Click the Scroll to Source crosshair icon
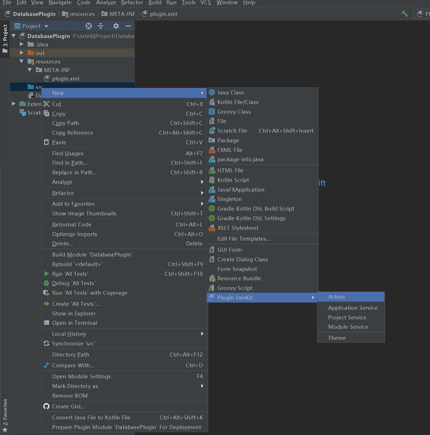 coord(88,26)
